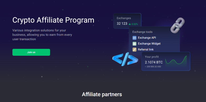The image size is (206, 102).
Task: Click the Exchanges card label
Action: pyautogui.click(x=124, y=18)
